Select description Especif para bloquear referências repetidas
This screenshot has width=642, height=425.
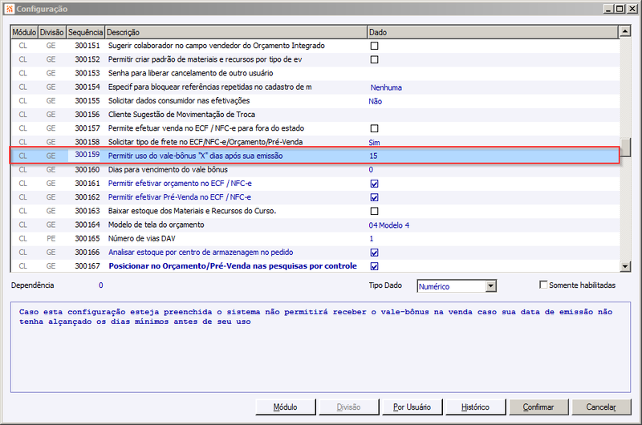pos(209,87)
